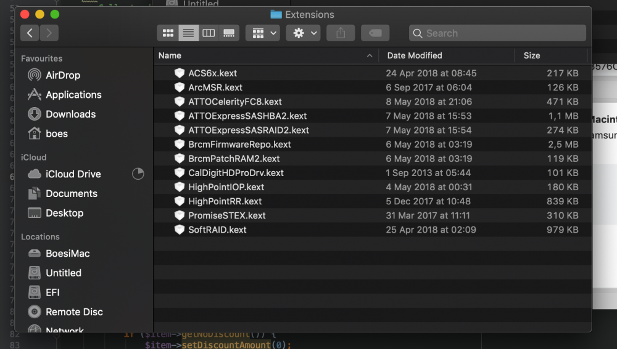Click the 1,1 MB size value
The height and width of the screenshot is (349, 617).
coord(563,116)
